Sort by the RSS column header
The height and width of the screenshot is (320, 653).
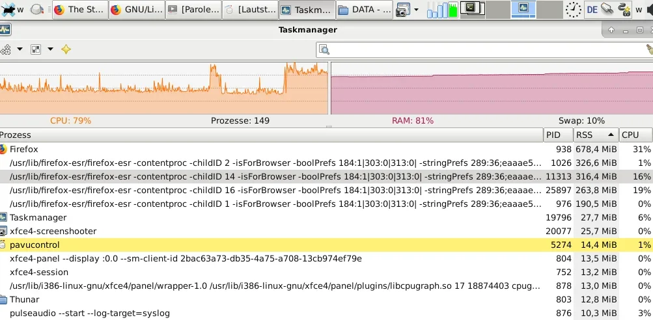click(596, 135)
